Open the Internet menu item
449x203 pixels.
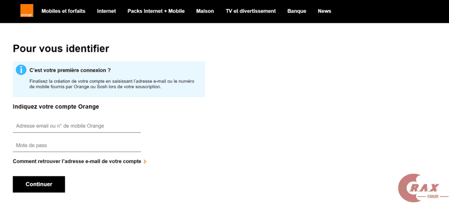(x=106, y=11)
